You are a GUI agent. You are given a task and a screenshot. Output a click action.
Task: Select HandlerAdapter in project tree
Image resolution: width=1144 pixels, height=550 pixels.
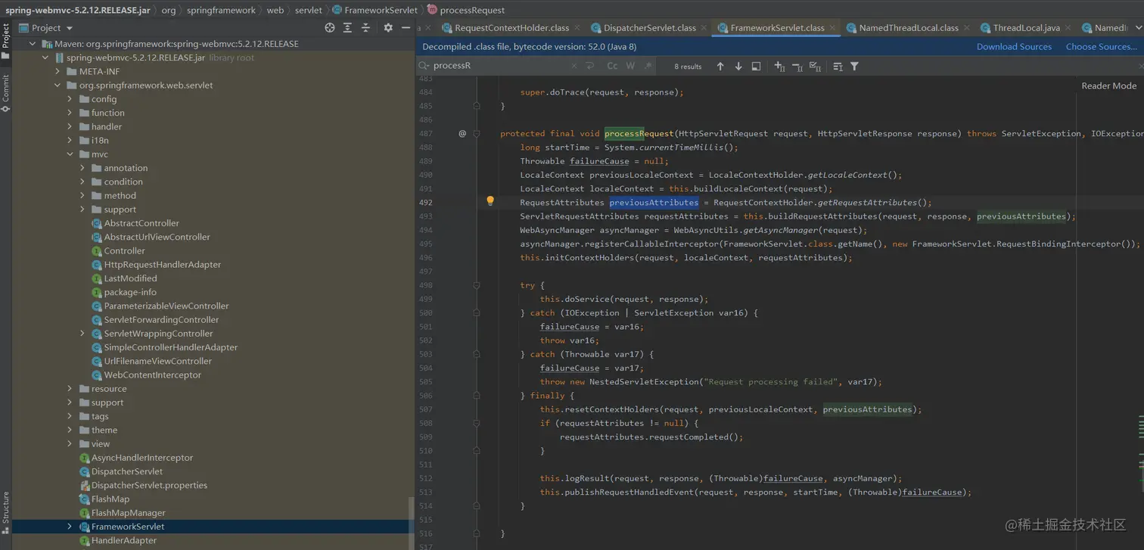pos(124,540)
